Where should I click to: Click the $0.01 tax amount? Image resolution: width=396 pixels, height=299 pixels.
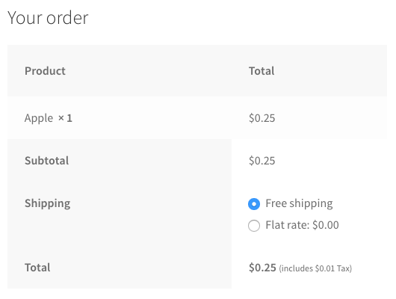click(x=325, y=268)
